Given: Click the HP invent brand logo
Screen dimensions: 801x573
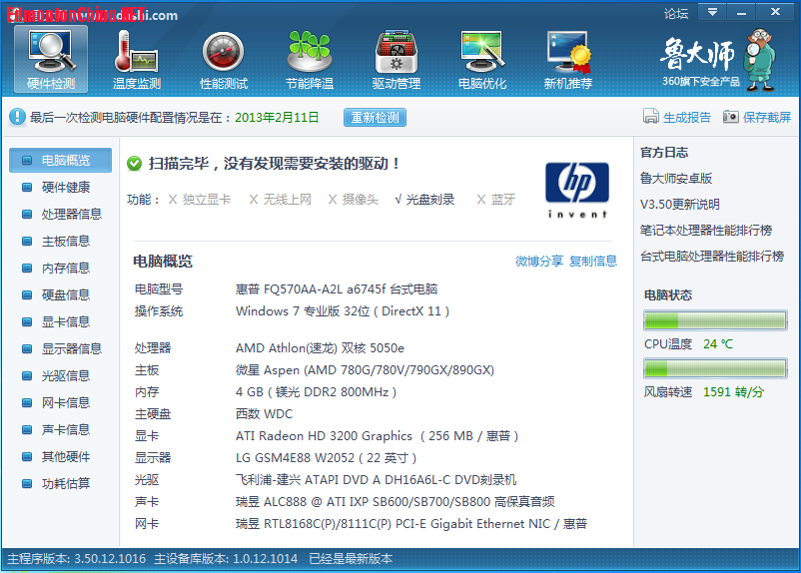Looking at the screenshot, I should pyautogui.click(x=577, y=190).
